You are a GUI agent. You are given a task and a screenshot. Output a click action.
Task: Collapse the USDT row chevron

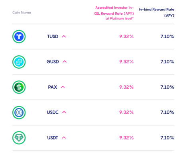(x=64, y=138)
